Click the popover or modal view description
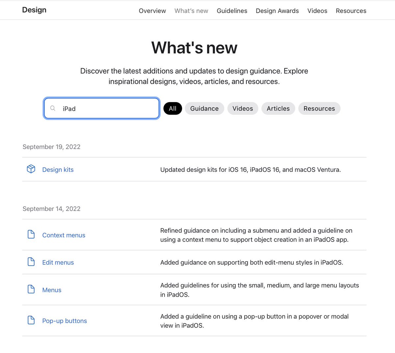The height and width of the screenshot is (353, 395). tap(254, 321)
